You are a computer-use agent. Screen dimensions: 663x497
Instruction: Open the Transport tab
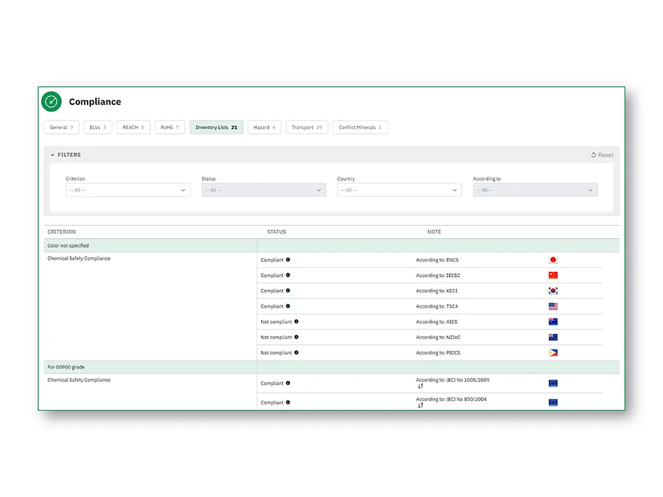(306, 127)
